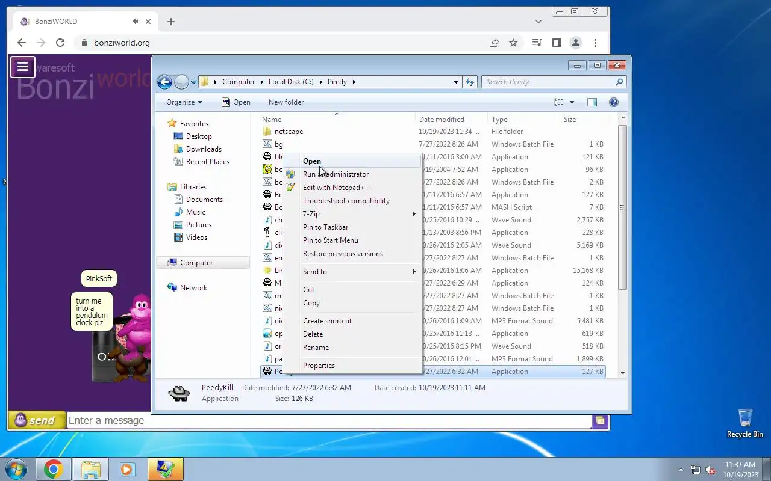This screenshot has width=771, height=481.
Task: Select Troubleshoot compatibility
Action: pyautogui.click(x=352, y=201)
